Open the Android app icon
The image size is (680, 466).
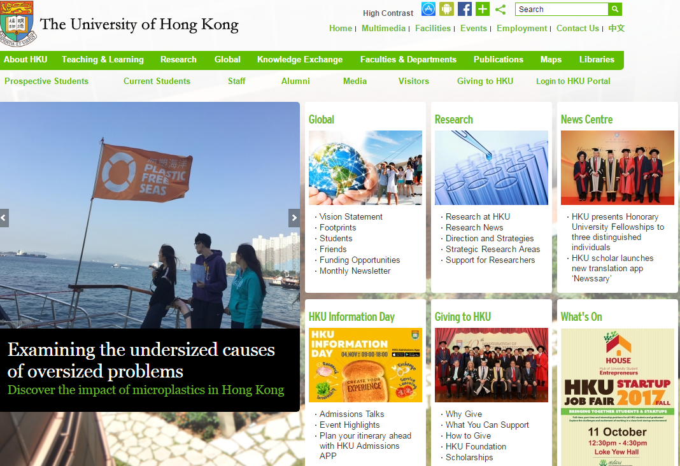[447, 9]
